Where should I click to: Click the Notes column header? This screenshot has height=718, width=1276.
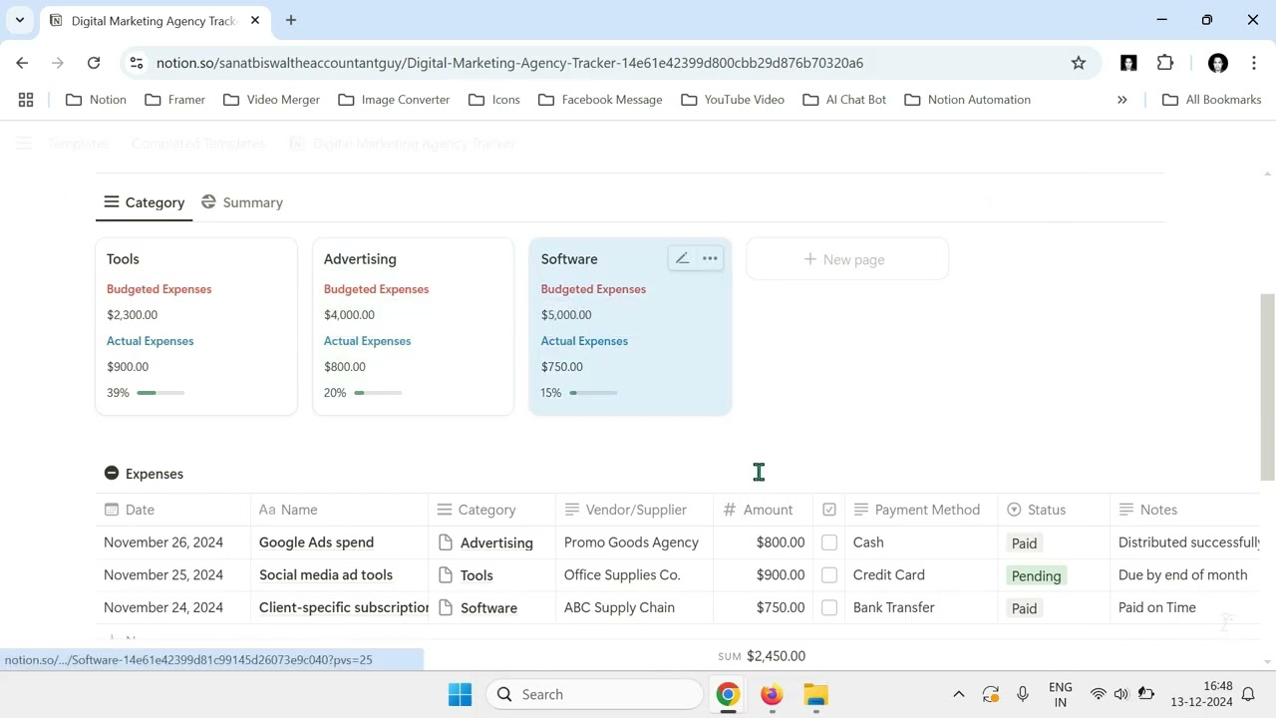pyautogui.click(x=1185, y=510)
